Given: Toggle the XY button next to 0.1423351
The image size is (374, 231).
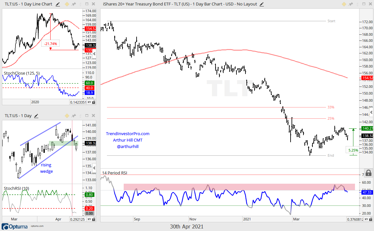Looking at the screenshot, I should pos(89,102).
